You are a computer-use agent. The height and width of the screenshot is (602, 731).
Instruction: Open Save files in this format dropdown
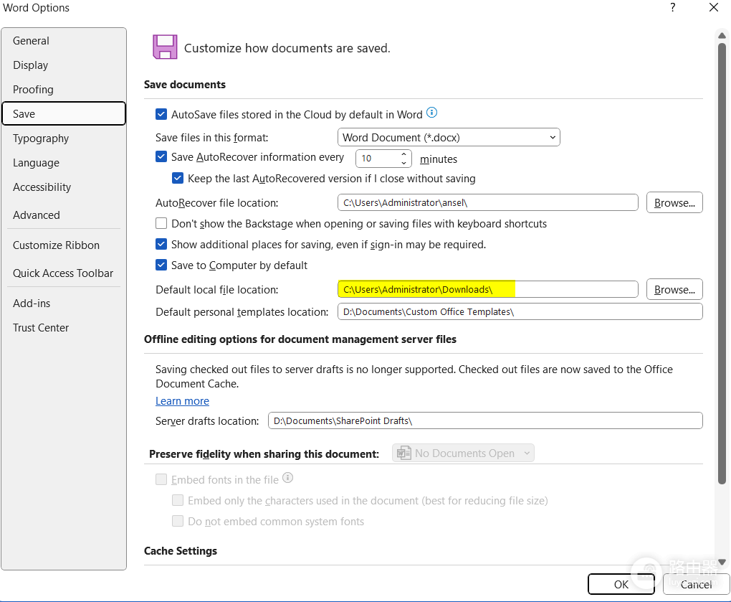pyautogui.click(x=449, y=137)
